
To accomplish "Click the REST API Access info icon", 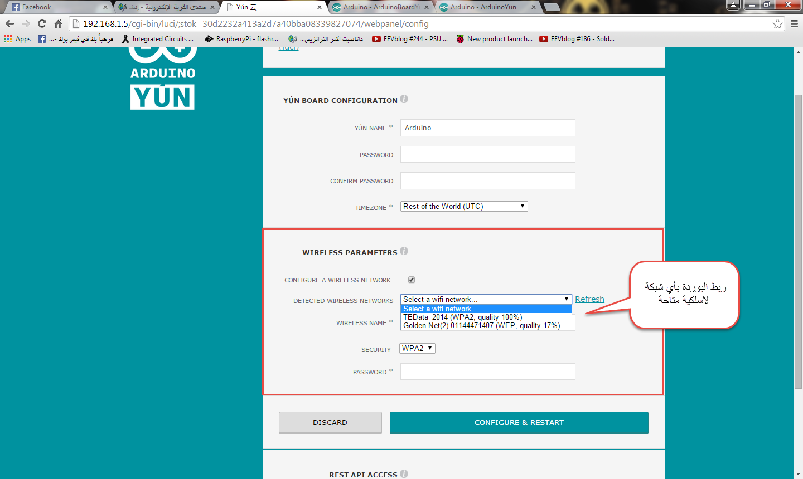I will (404, 473).
